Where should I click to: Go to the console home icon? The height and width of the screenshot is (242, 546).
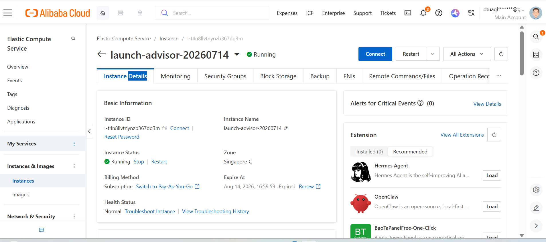click(x=103, y=13)
